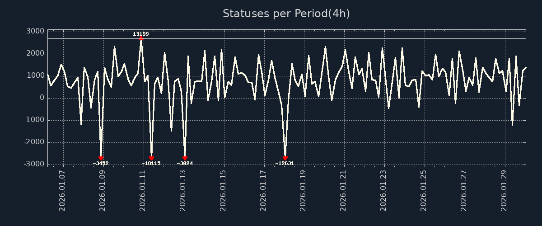Click the chart title Statuses per Period(4h)
The width and height of the screenshot is (542, 226).
point(286,14)
